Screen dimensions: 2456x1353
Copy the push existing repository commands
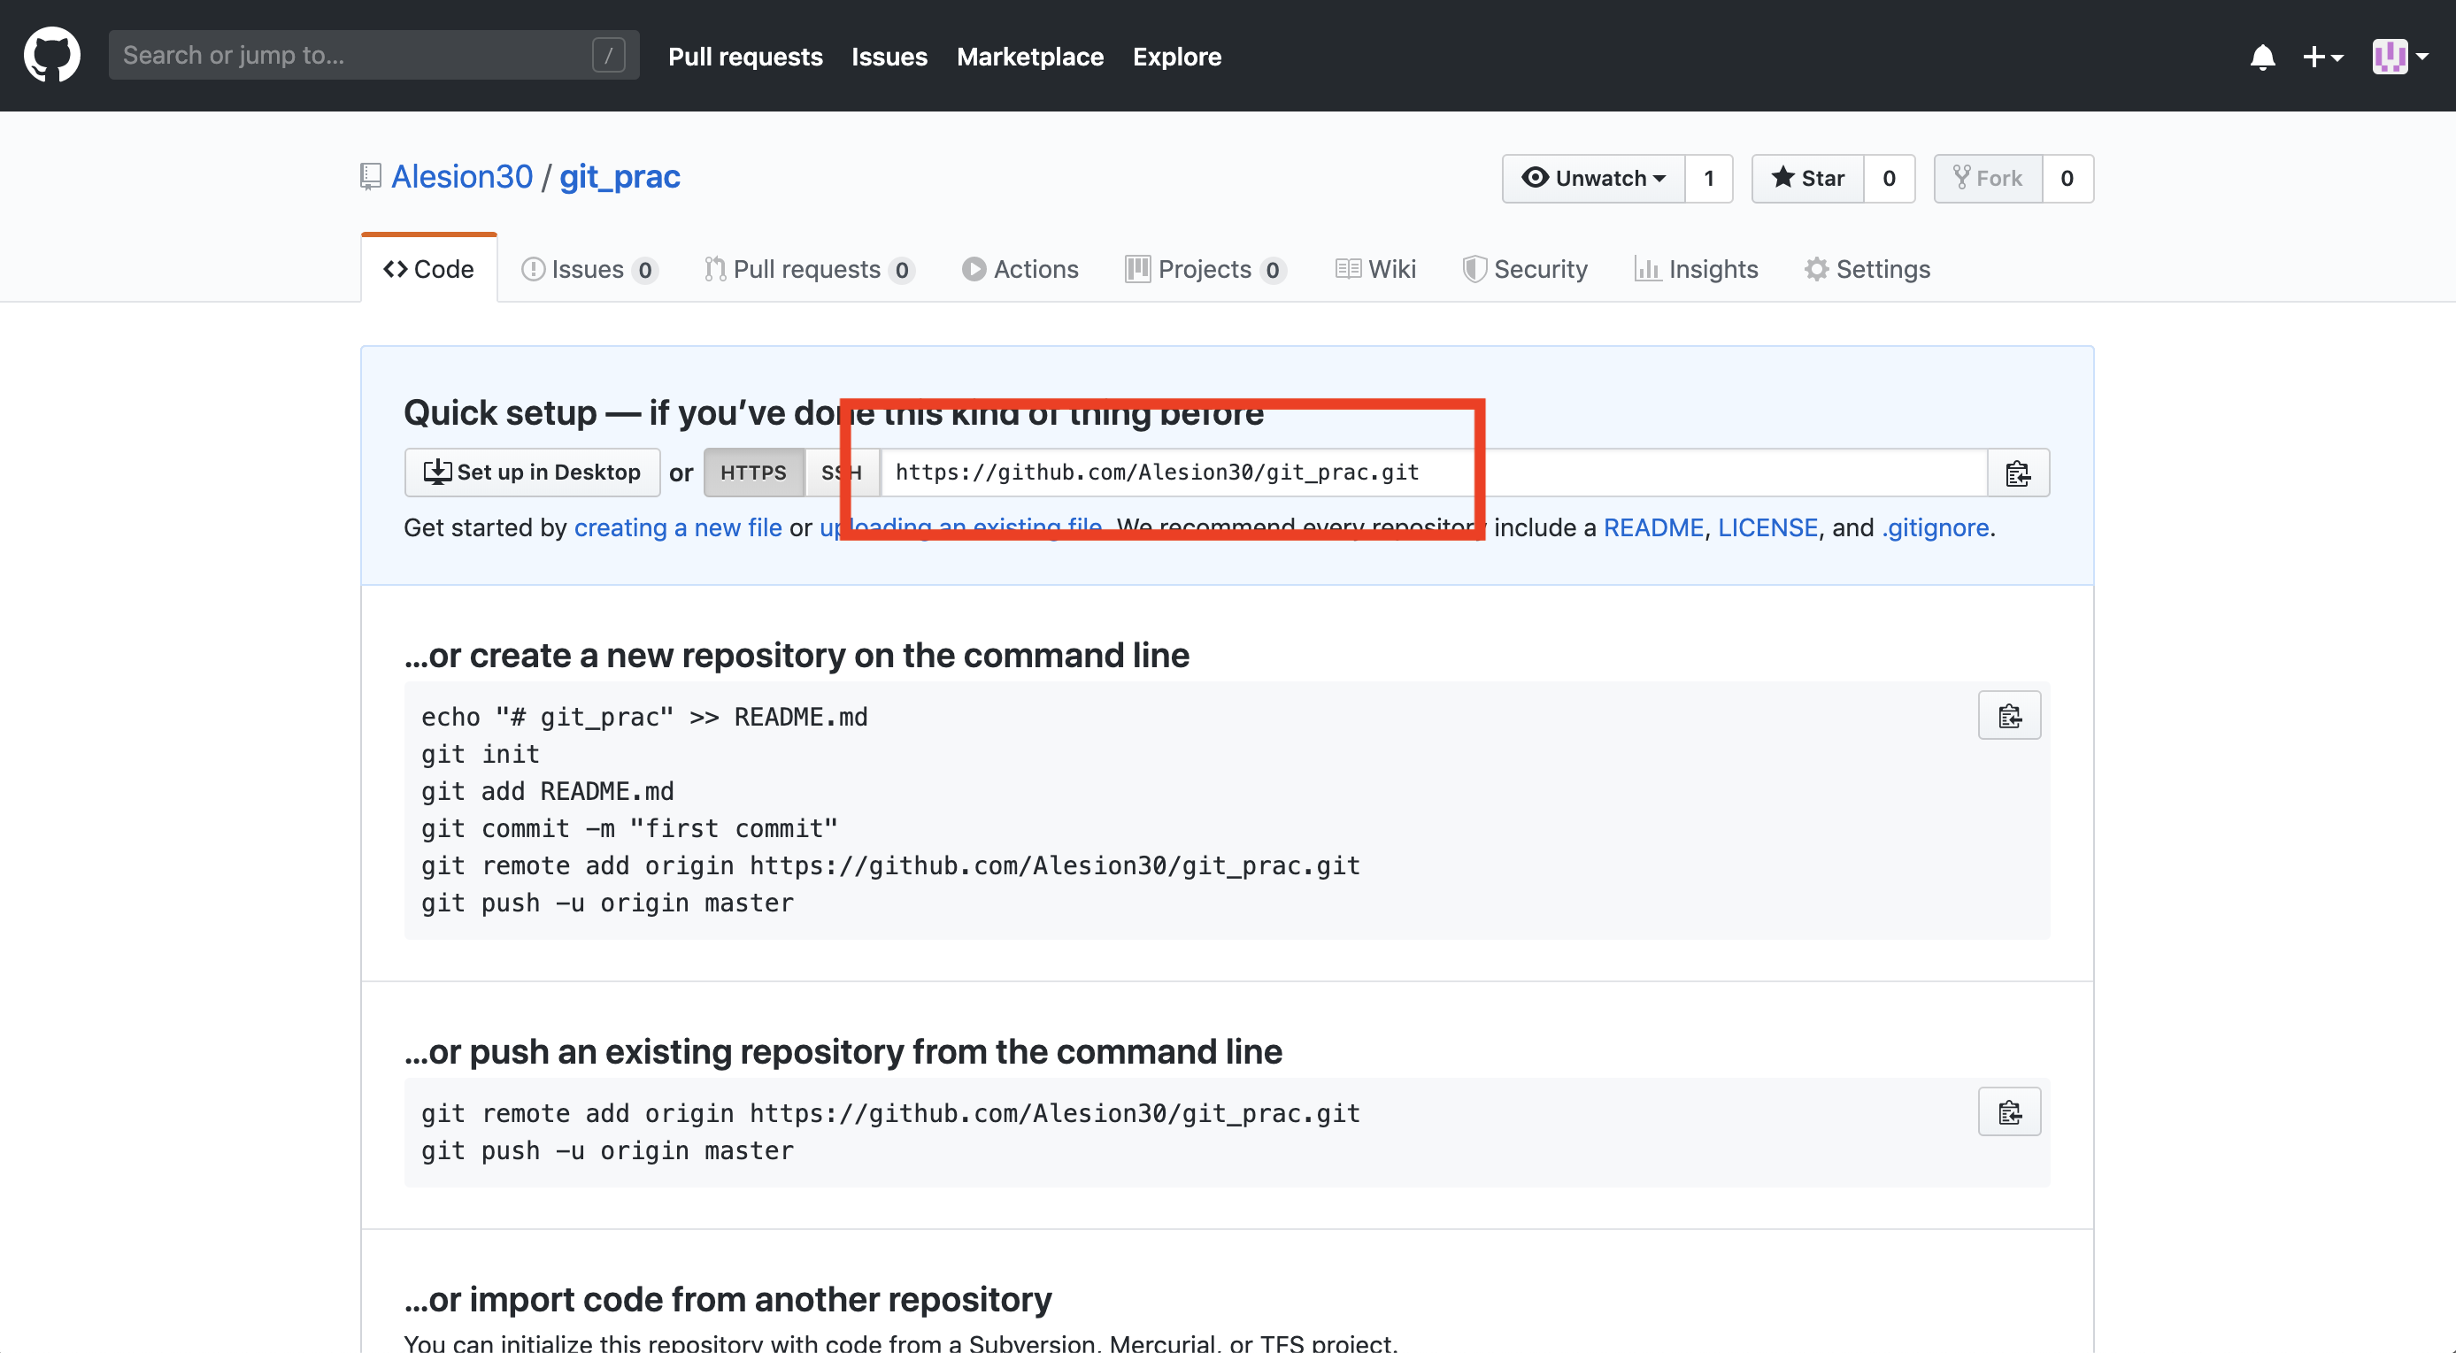pos(2010,1111)
